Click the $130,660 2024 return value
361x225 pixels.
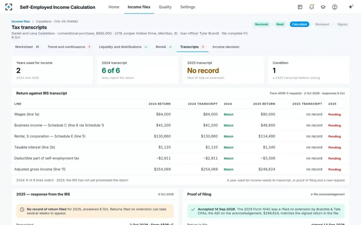(x=162, y=136)
